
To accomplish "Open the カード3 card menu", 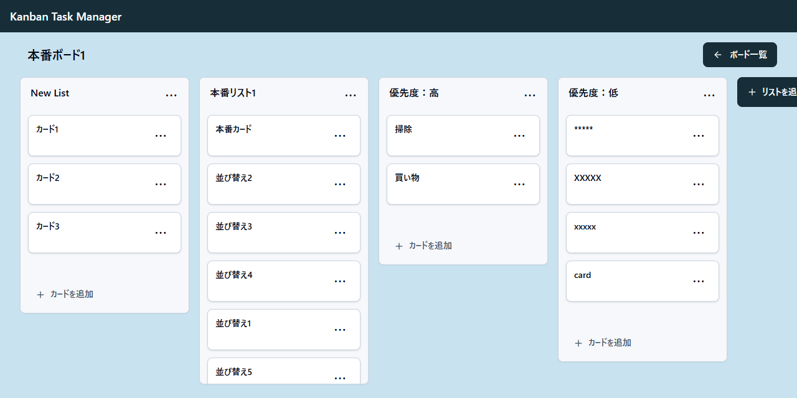I will (x=161, y=233).
